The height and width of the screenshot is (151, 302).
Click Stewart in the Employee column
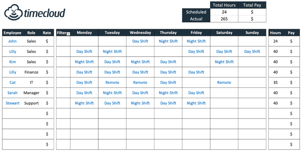pyautogui.click(x=13, y=103)
